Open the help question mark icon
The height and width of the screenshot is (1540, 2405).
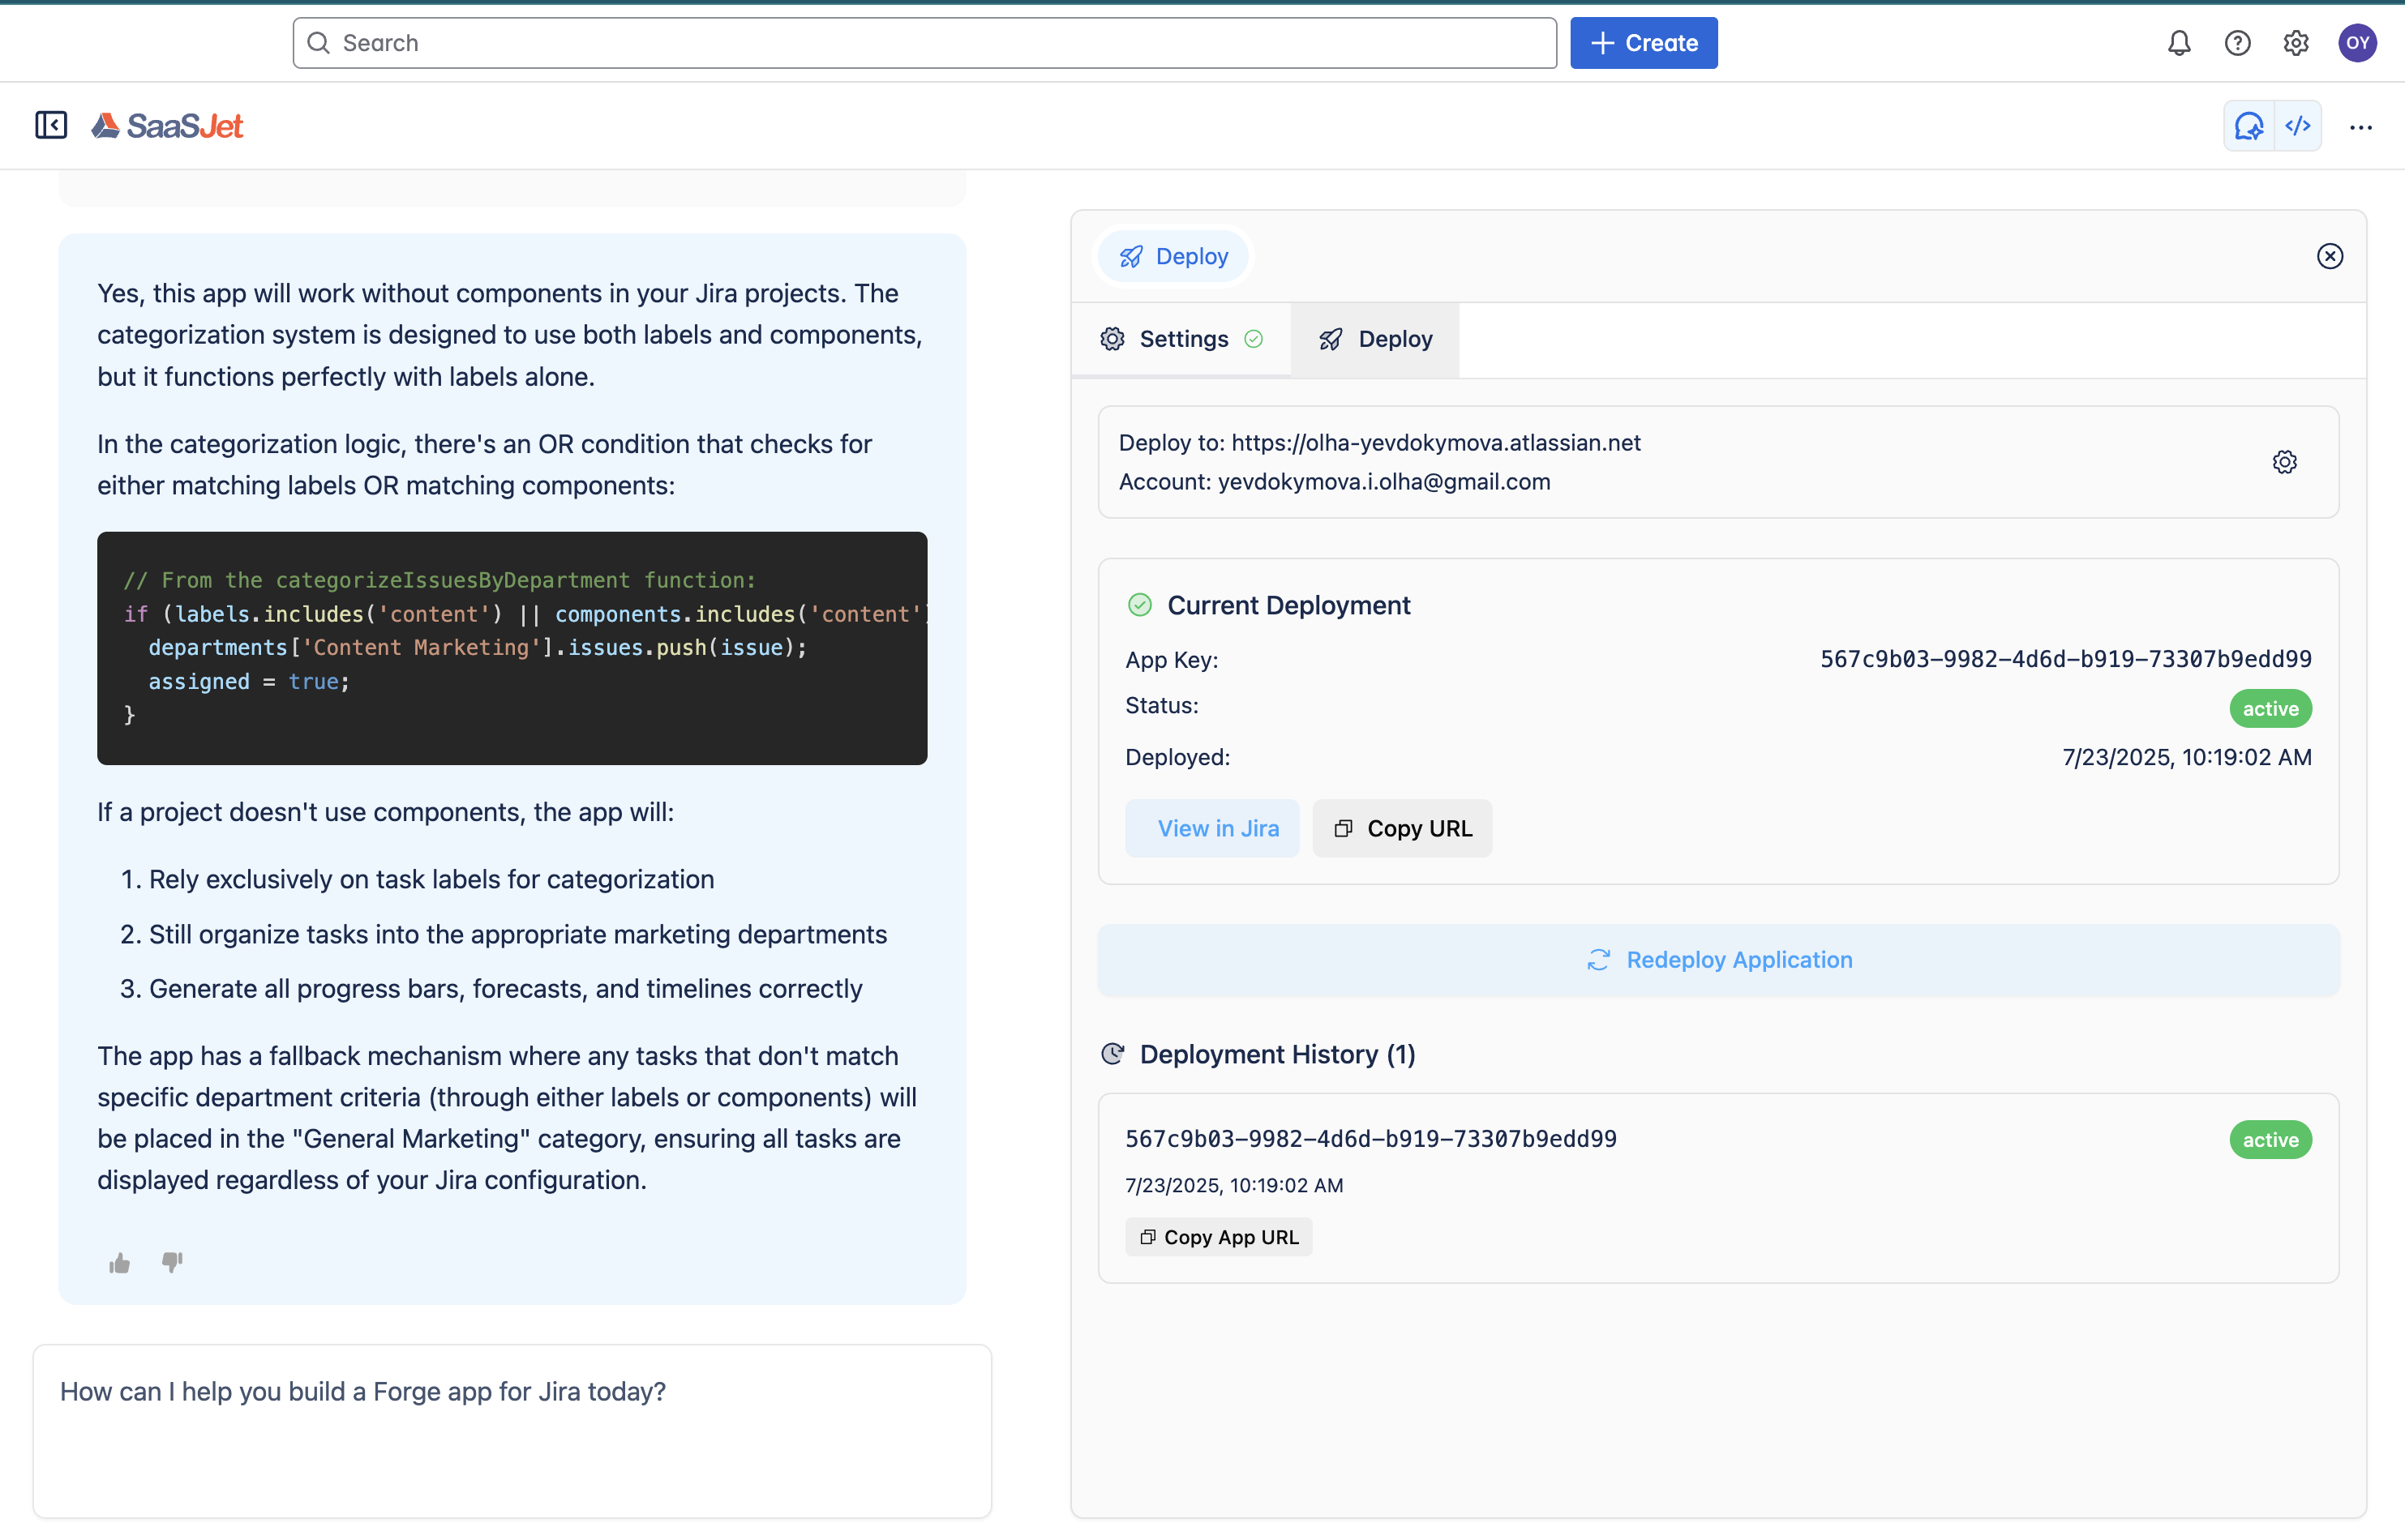pos(2238,42)
